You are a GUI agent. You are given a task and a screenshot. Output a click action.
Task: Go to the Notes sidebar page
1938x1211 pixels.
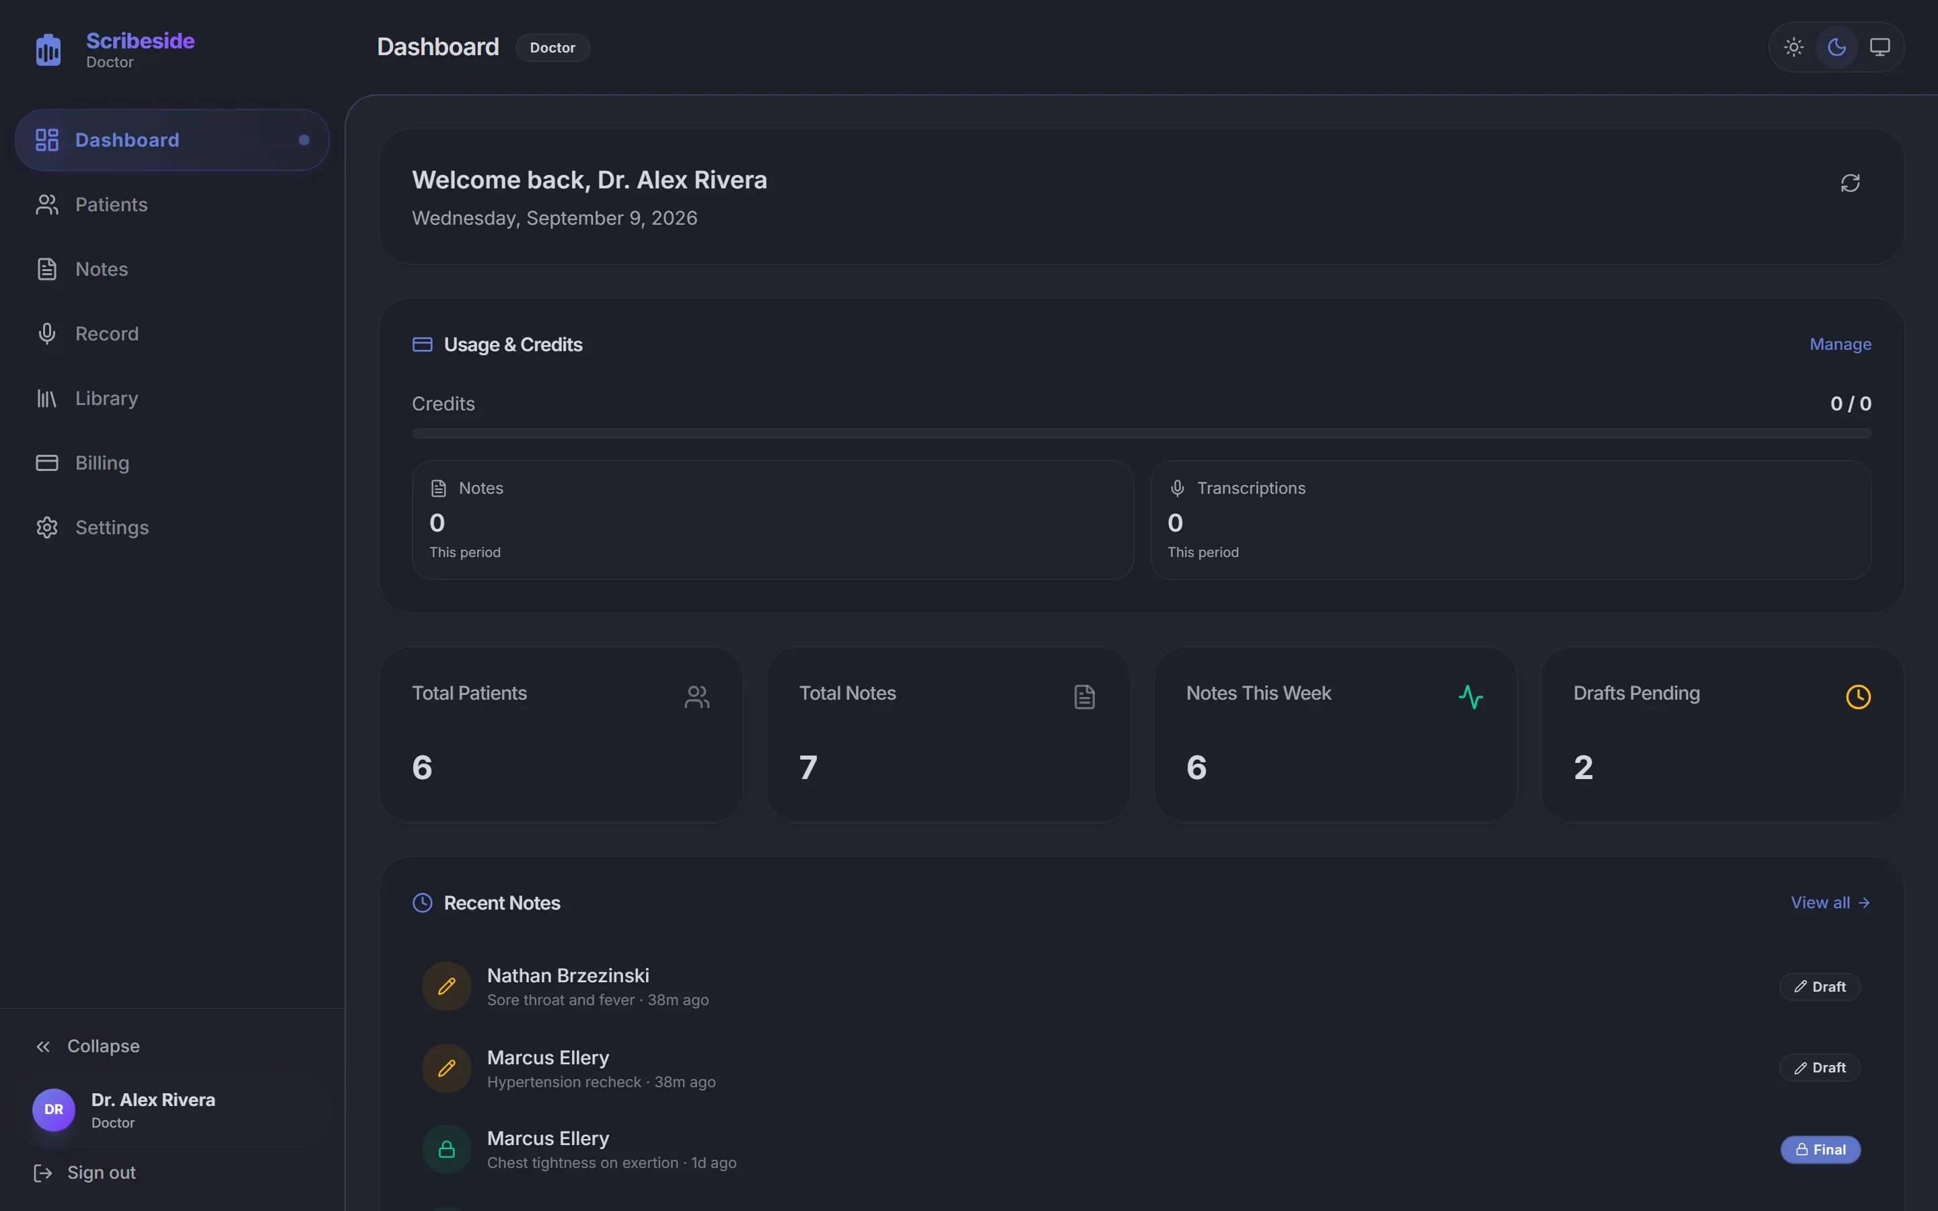[172, 269]
